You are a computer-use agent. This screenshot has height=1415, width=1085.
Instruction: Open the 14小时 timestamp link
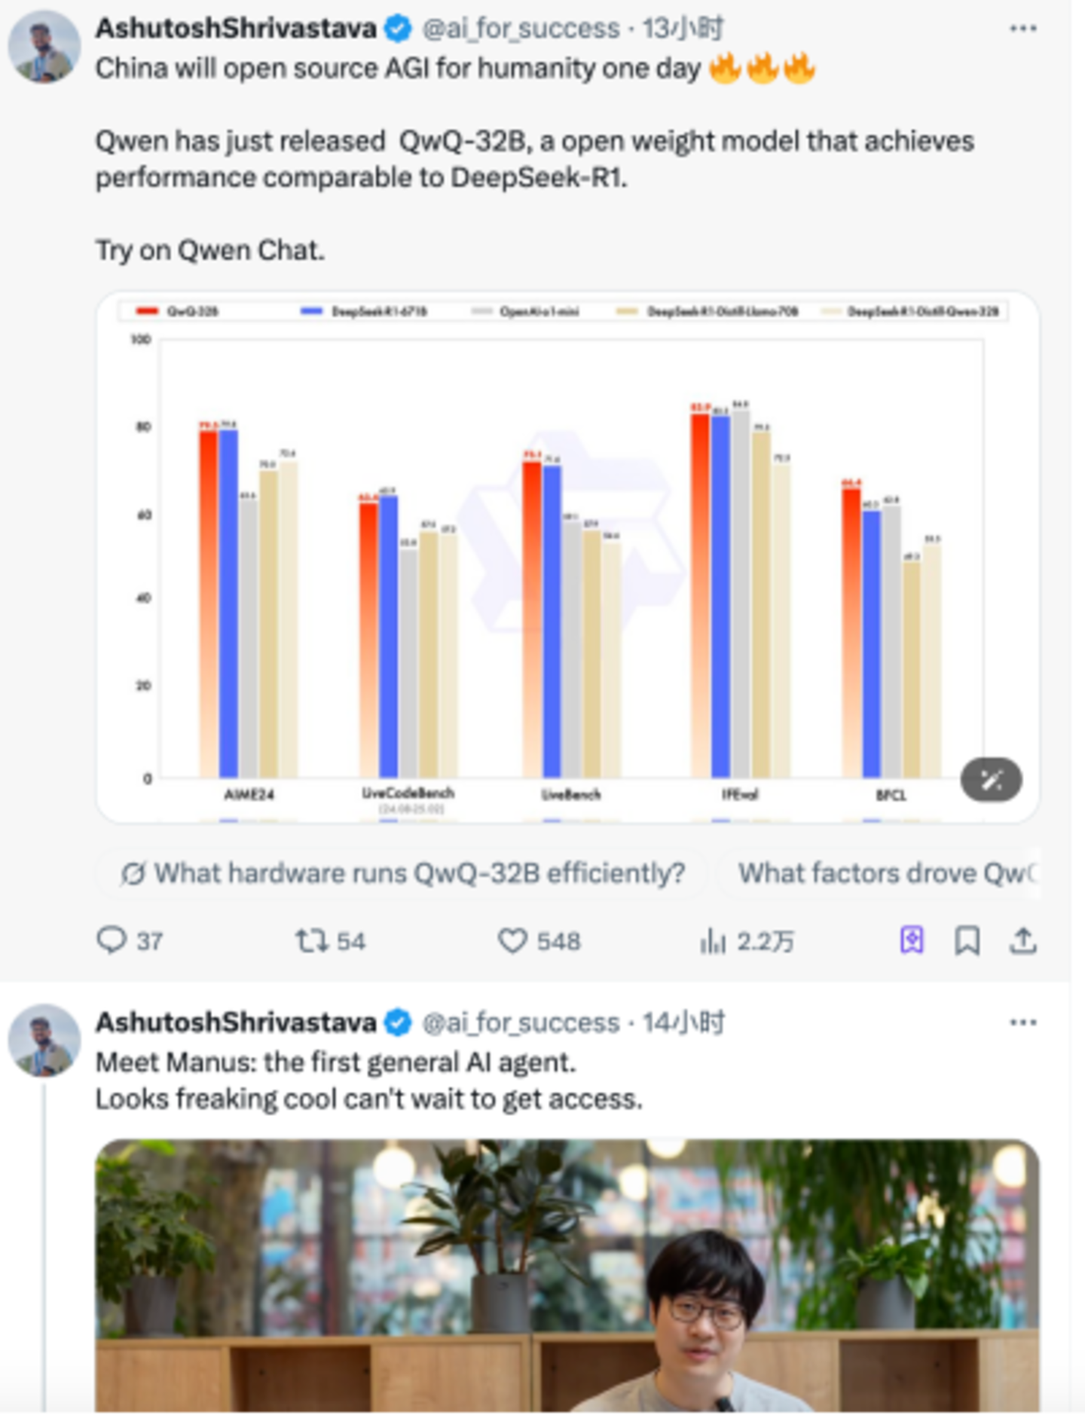683,1022
